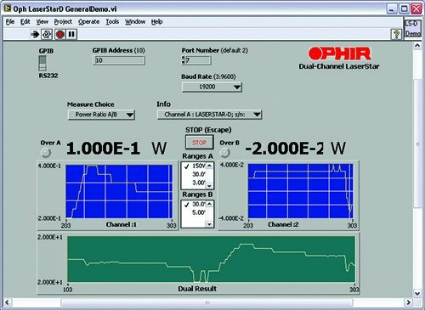Click the Channel :2 blue graph

(301, 191)
